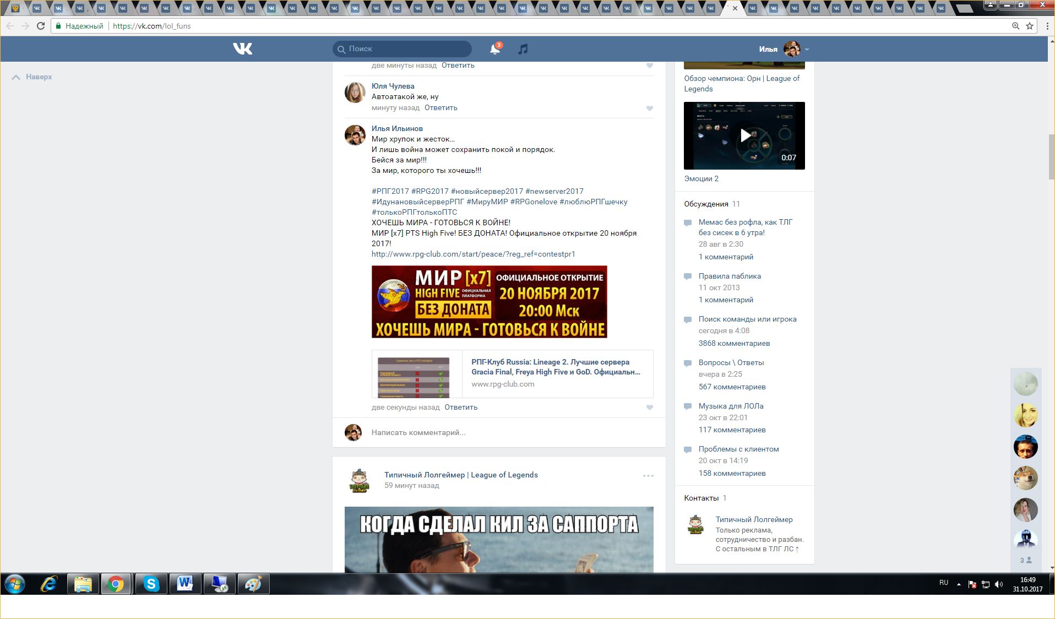The width and height of the screenshot is (1055, 619).
Task: Open the Типичный Лолгеймер contact
Action: tap(754, 520)
